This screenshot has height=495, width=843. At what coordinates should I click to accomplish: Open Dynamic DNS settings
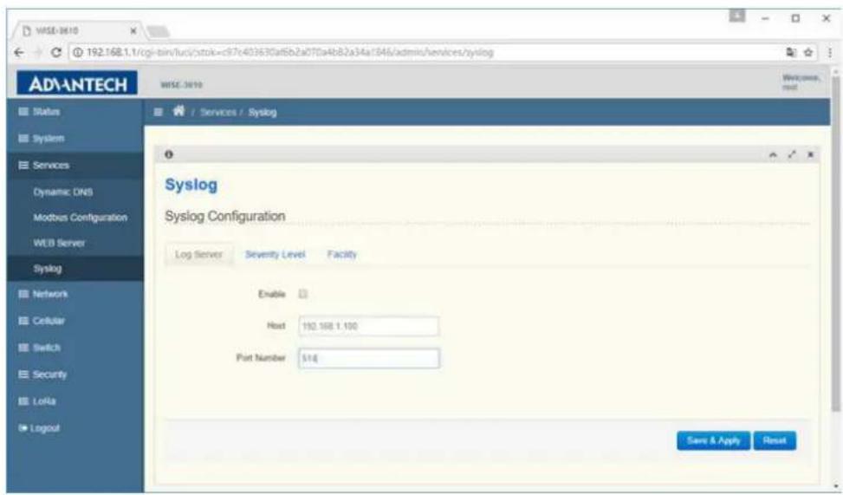pos(63,192)
